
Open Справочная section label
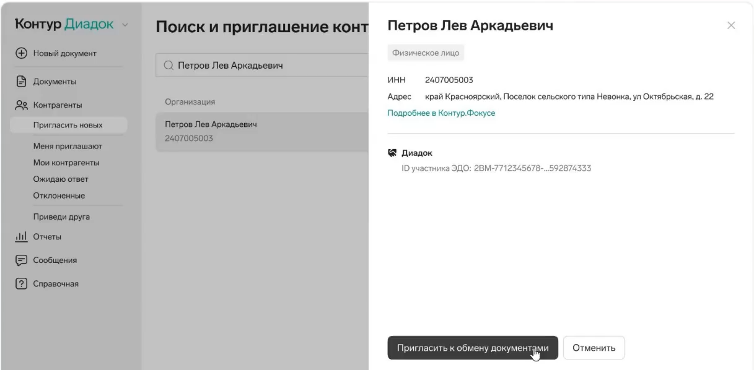coord(56,284)
